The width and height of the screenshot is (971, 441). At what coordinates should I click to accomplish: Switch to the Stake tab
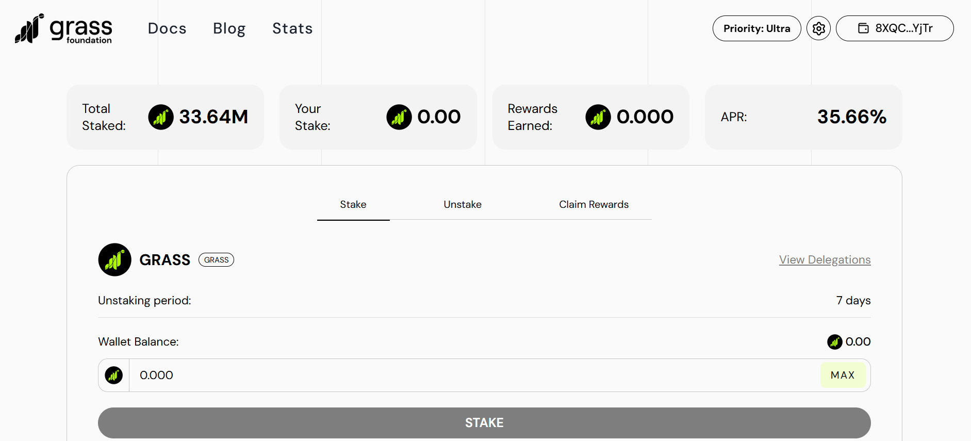[353, 205]
